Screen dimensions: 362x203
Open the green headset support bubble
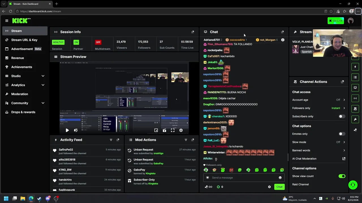(x=353, y=185)
